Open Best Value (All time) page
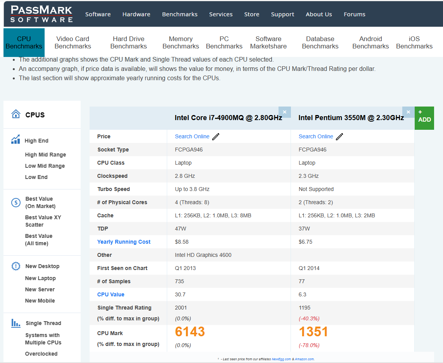The height and width of the screenshot is (363, 443). click(x=39, y=240)
